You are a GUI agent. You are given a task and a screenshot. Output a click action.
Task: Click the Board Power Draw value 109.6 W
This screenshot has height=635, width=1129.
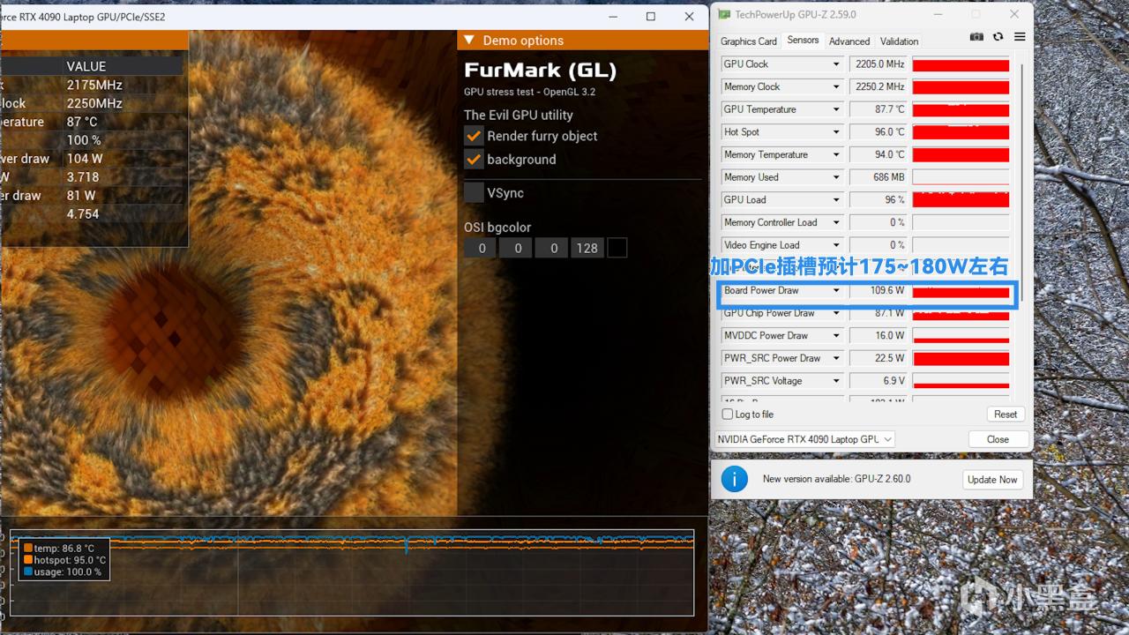point(878,290)
